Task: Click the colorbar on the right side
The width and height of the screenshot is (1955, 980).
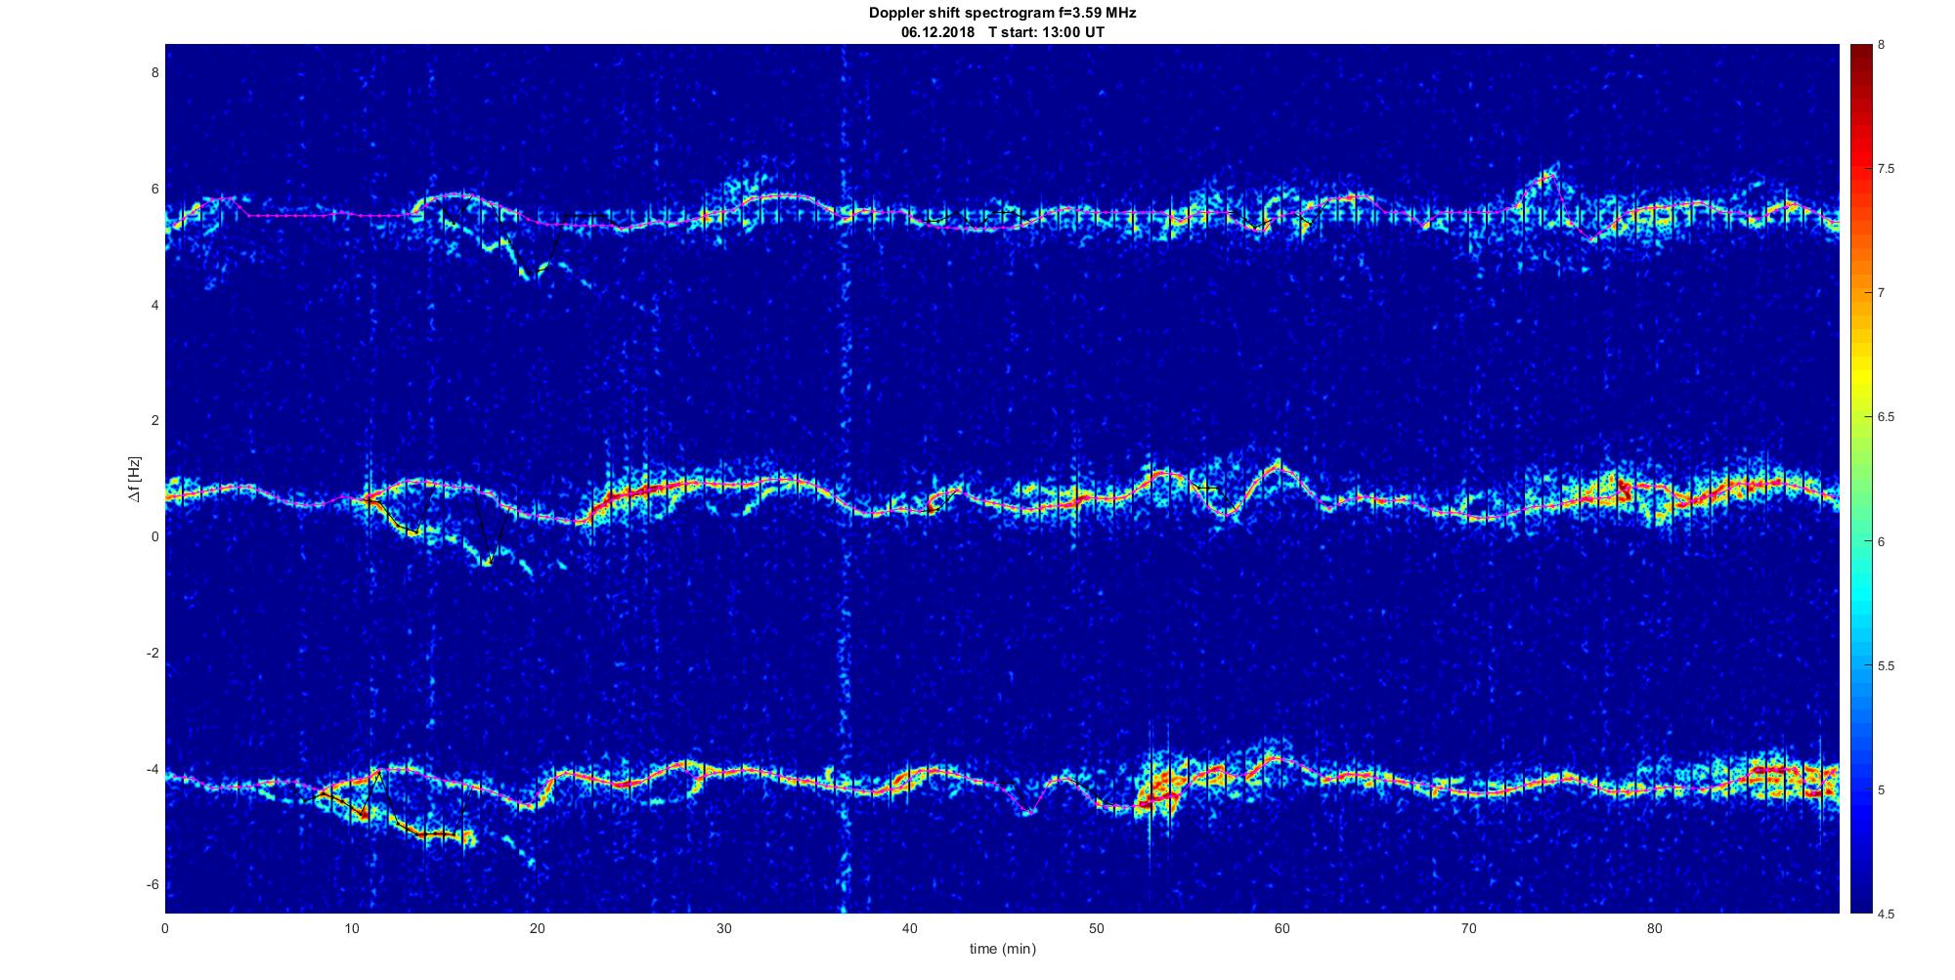Action: coord(1861,479)
